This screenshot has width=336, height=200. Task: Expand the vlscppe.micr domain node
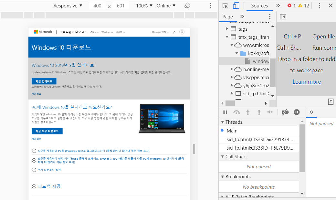[232, 77]
